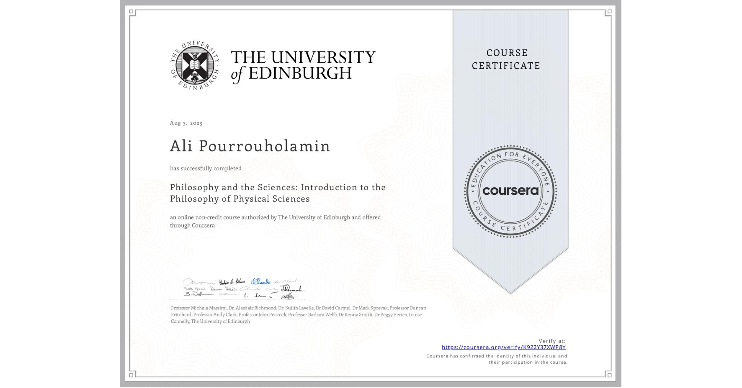742x388 pixels.
Task: Click the decorative corner square at top left
Action: coord(131,11)
